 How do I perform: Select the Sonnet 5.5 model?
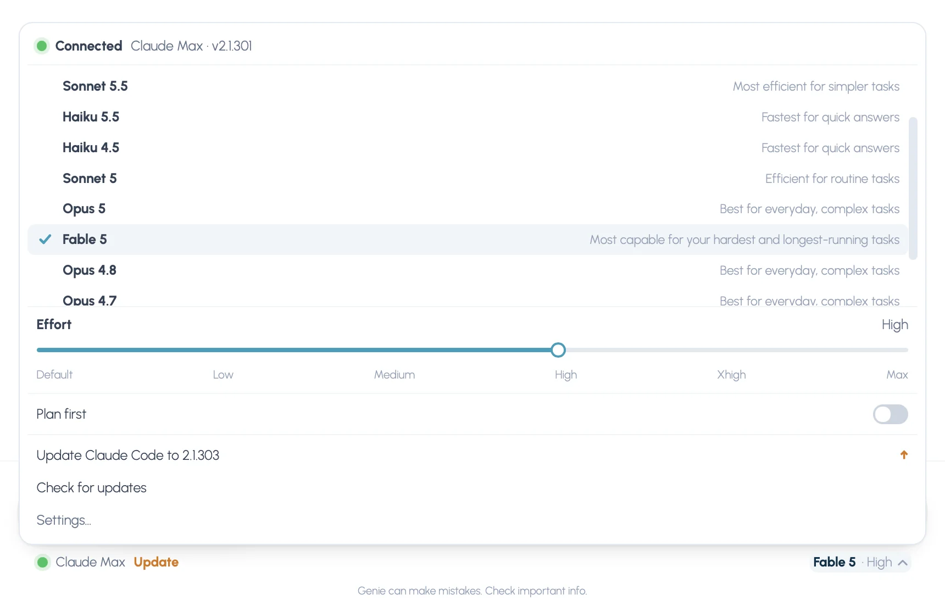point(467,86)
